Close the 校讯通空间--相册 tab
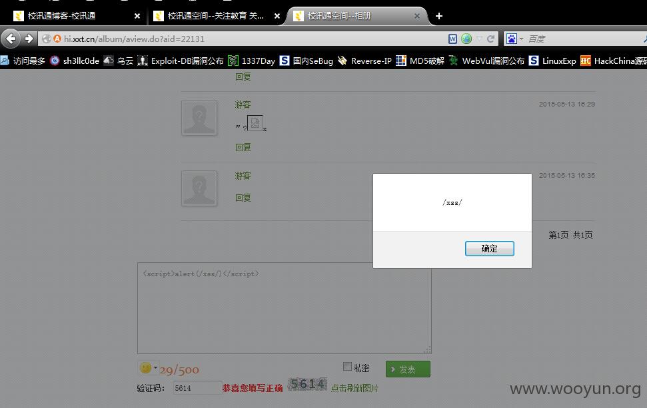Screen dimensions: 647x408 pyautogui.click(x=416, y=16)
